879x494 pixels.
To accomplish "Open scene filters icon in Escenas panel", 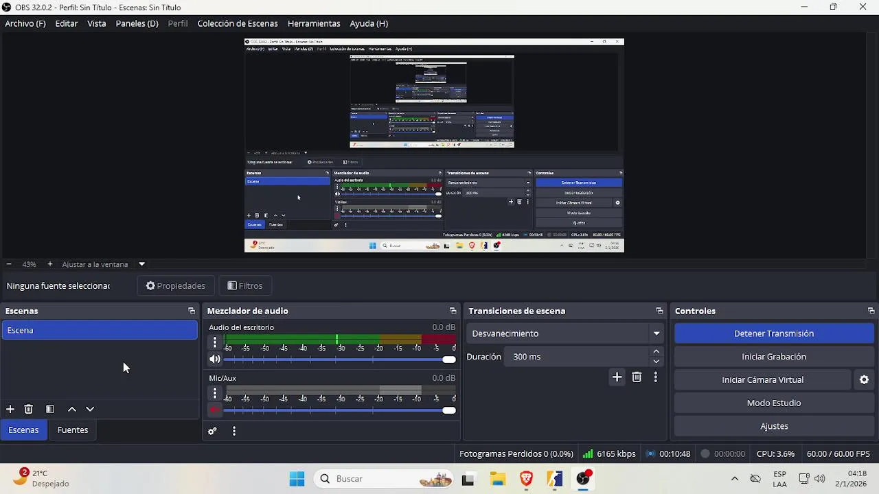I will coord(50,409).
